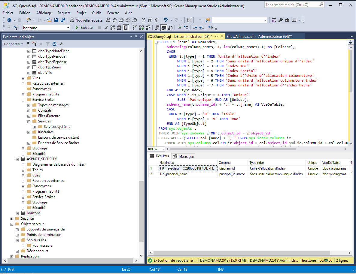This screenshot has height=274, width=356.
Task: Open the Activity Monitor from Object Explorer toolbar
Action: (x=61, y=44)
